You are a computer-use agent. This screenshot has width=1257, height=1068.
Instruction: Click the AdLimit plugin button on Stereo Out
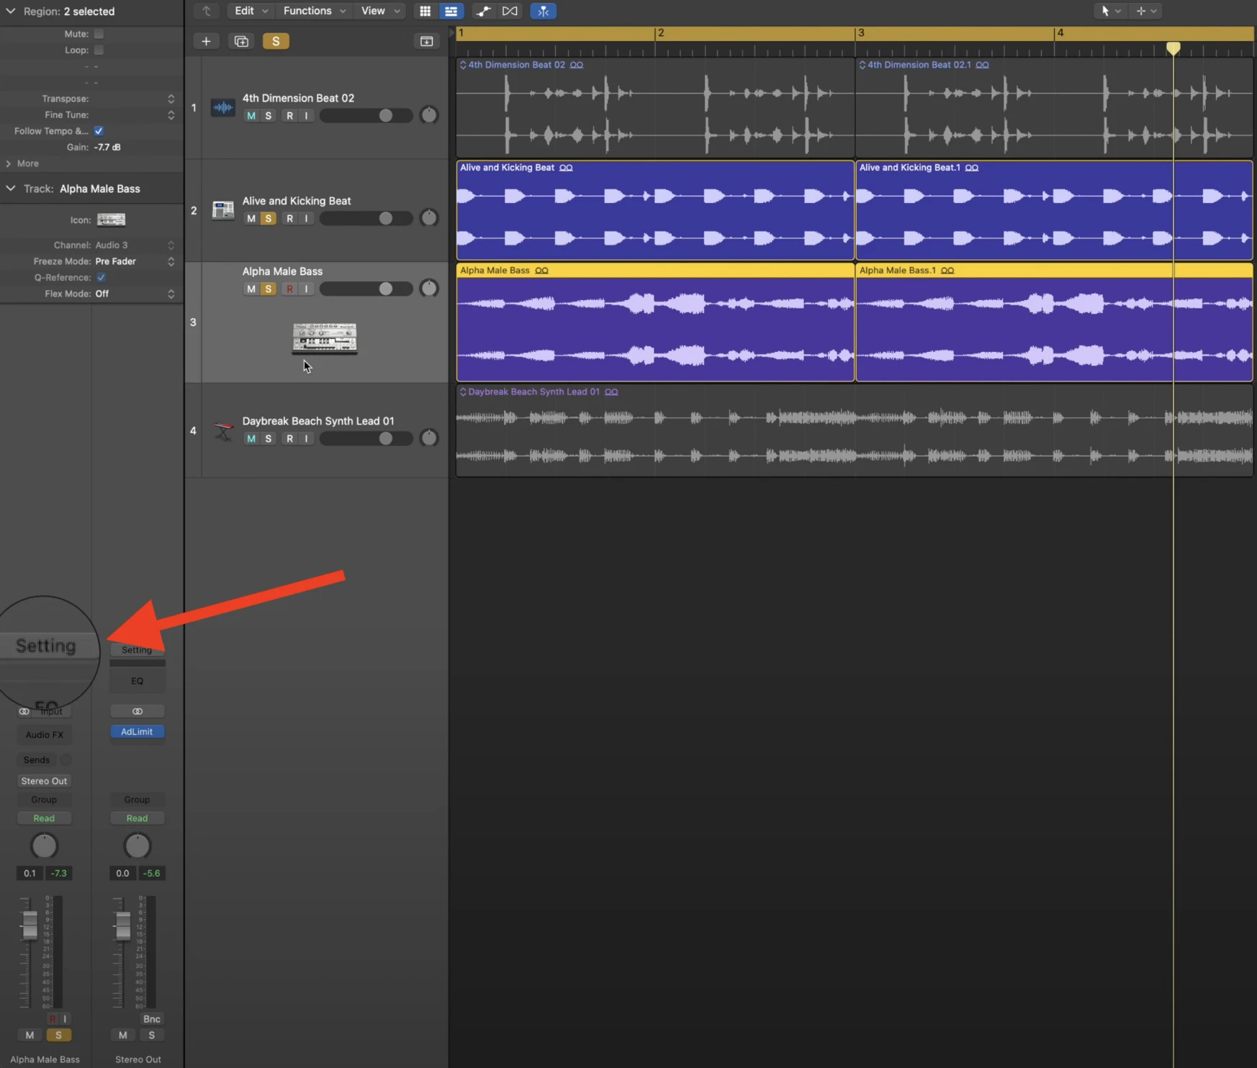point(137,732)
